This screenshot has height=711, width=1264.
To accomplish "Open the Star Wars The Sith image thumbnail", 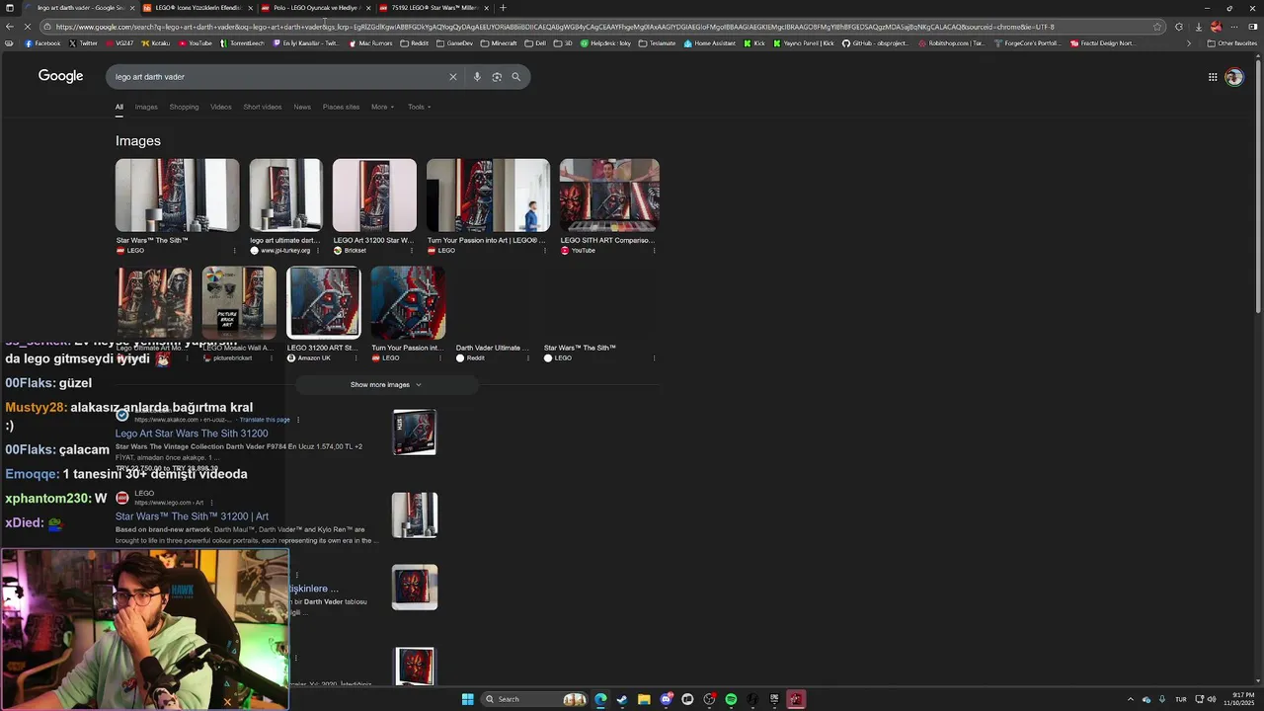I will pos(177,196).
